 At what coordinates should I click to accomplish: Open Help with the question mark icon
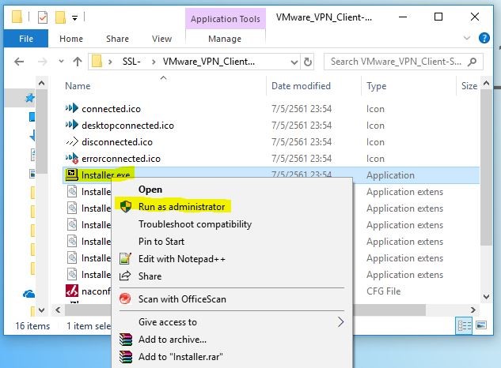click(484, 38)
